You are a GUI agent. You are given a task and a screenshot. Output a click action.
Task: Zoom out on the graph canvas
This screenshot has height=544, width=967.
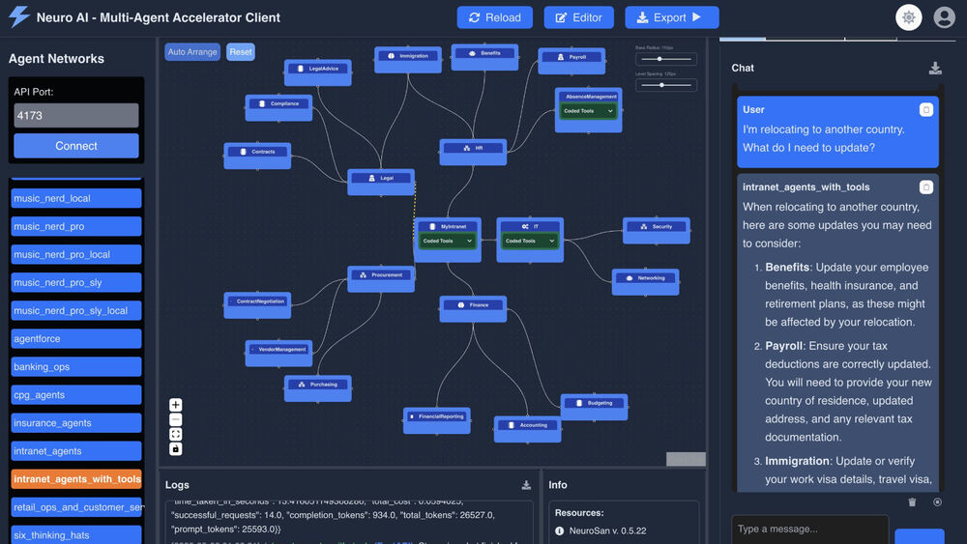click(x=176, y=419)
